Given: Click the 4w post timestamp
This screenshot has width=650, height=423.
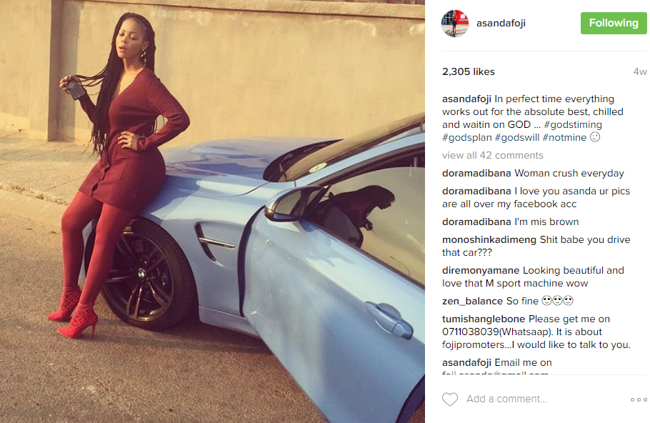Looking at the screenshot, I should point(639,71).
